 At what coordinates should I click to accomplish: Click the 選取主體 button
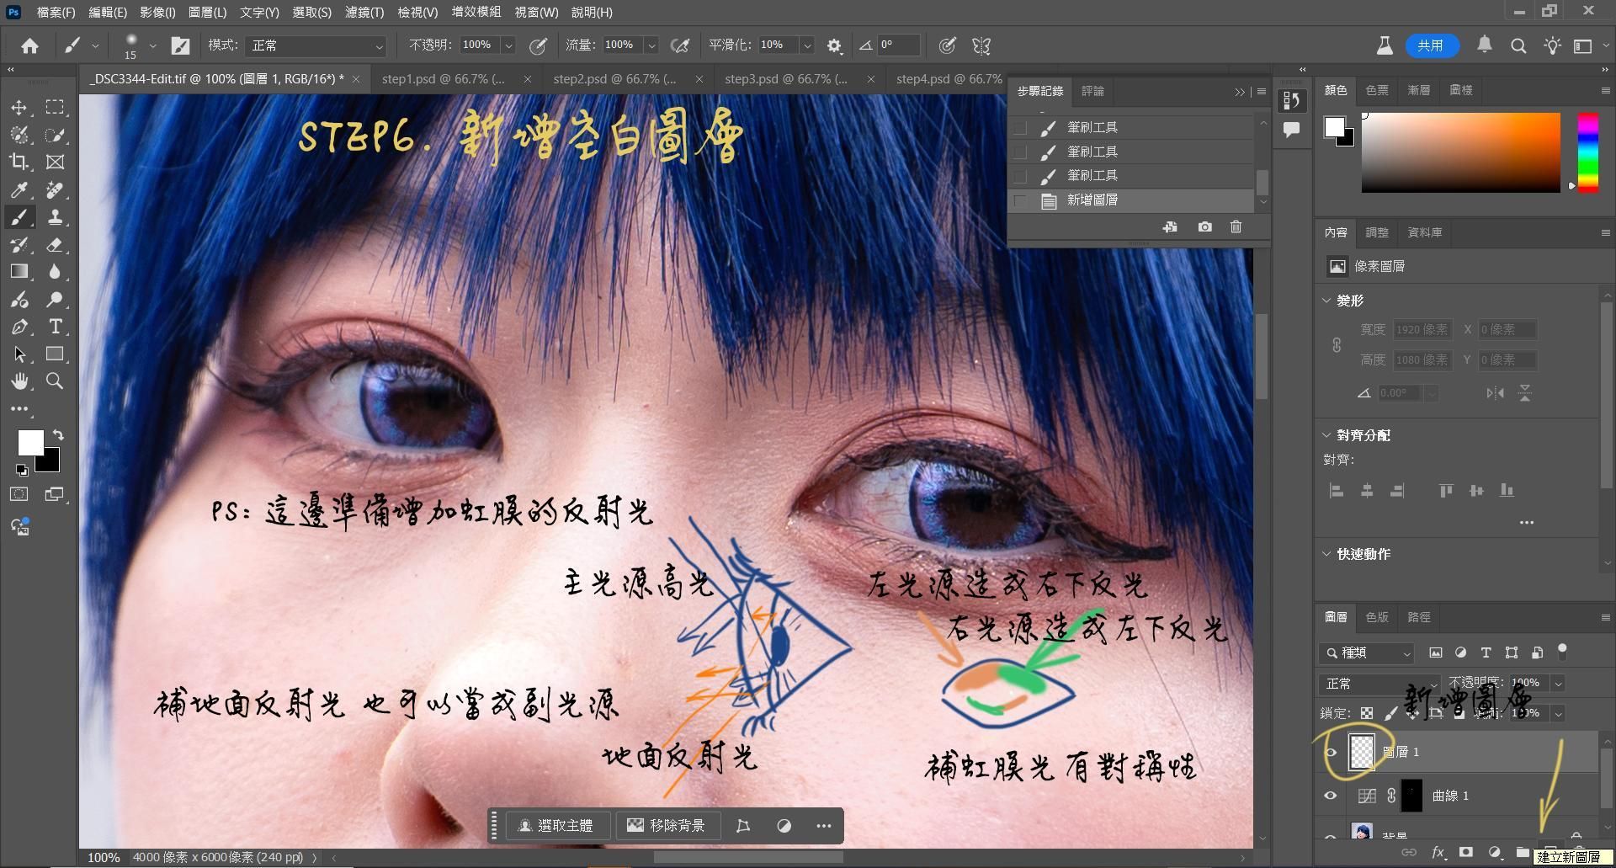(x=555, y=826)
